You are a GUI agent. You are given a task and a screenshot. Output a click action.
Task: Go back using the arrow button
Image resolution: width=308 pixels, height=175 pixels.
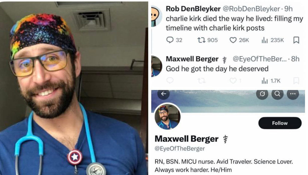(164, 94)
